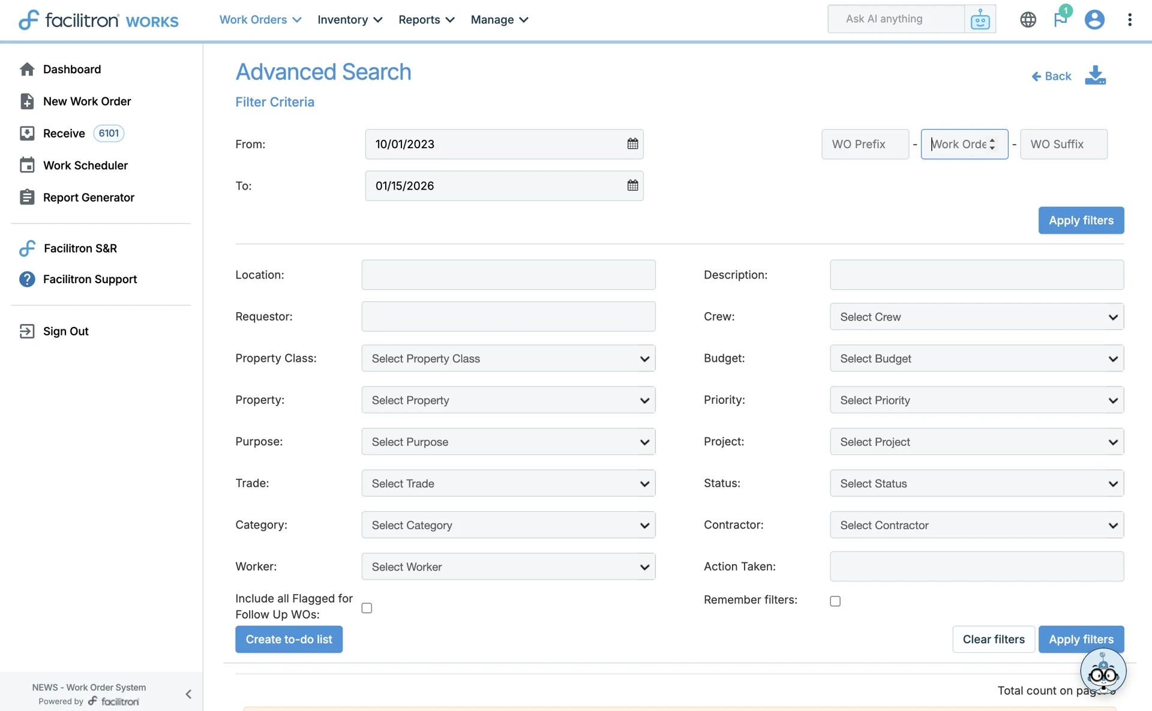Open flagged notifications icon
1152x711 pixels.
pyautogui.click(x=1060, y=19)
